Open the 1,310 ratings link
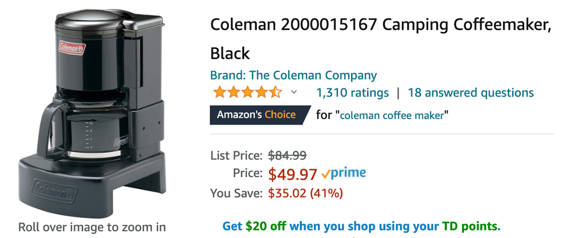 352,93
